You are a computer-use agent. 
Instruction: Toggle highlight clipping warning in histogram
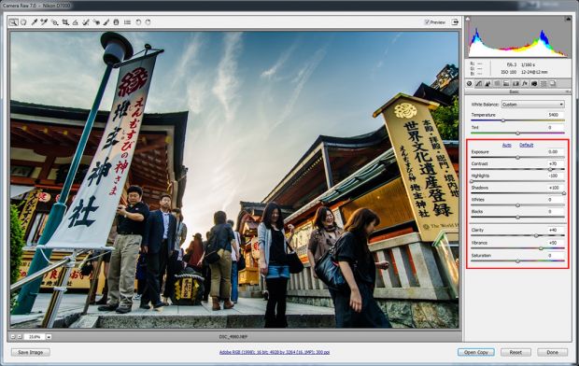coord(568,19)
